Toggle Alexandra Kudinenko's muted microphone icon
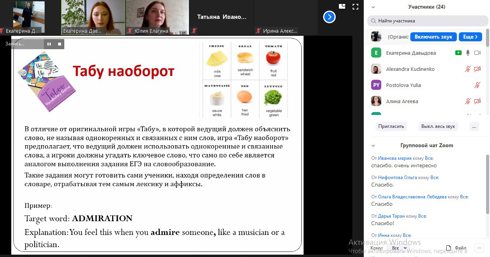The width and height of the screenshot is (490, 257). [x=468, y=69]
